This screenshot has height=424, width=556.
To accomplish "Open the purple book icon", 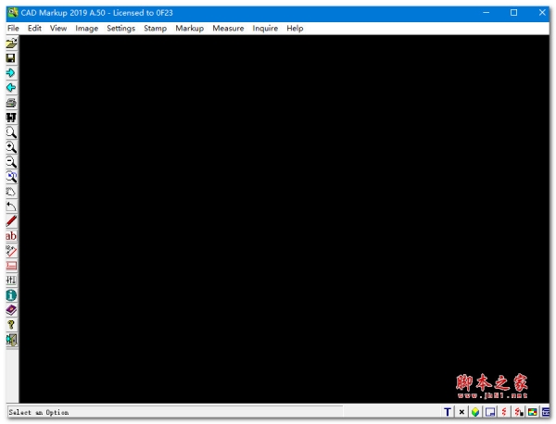I will (x=11, y=310).
